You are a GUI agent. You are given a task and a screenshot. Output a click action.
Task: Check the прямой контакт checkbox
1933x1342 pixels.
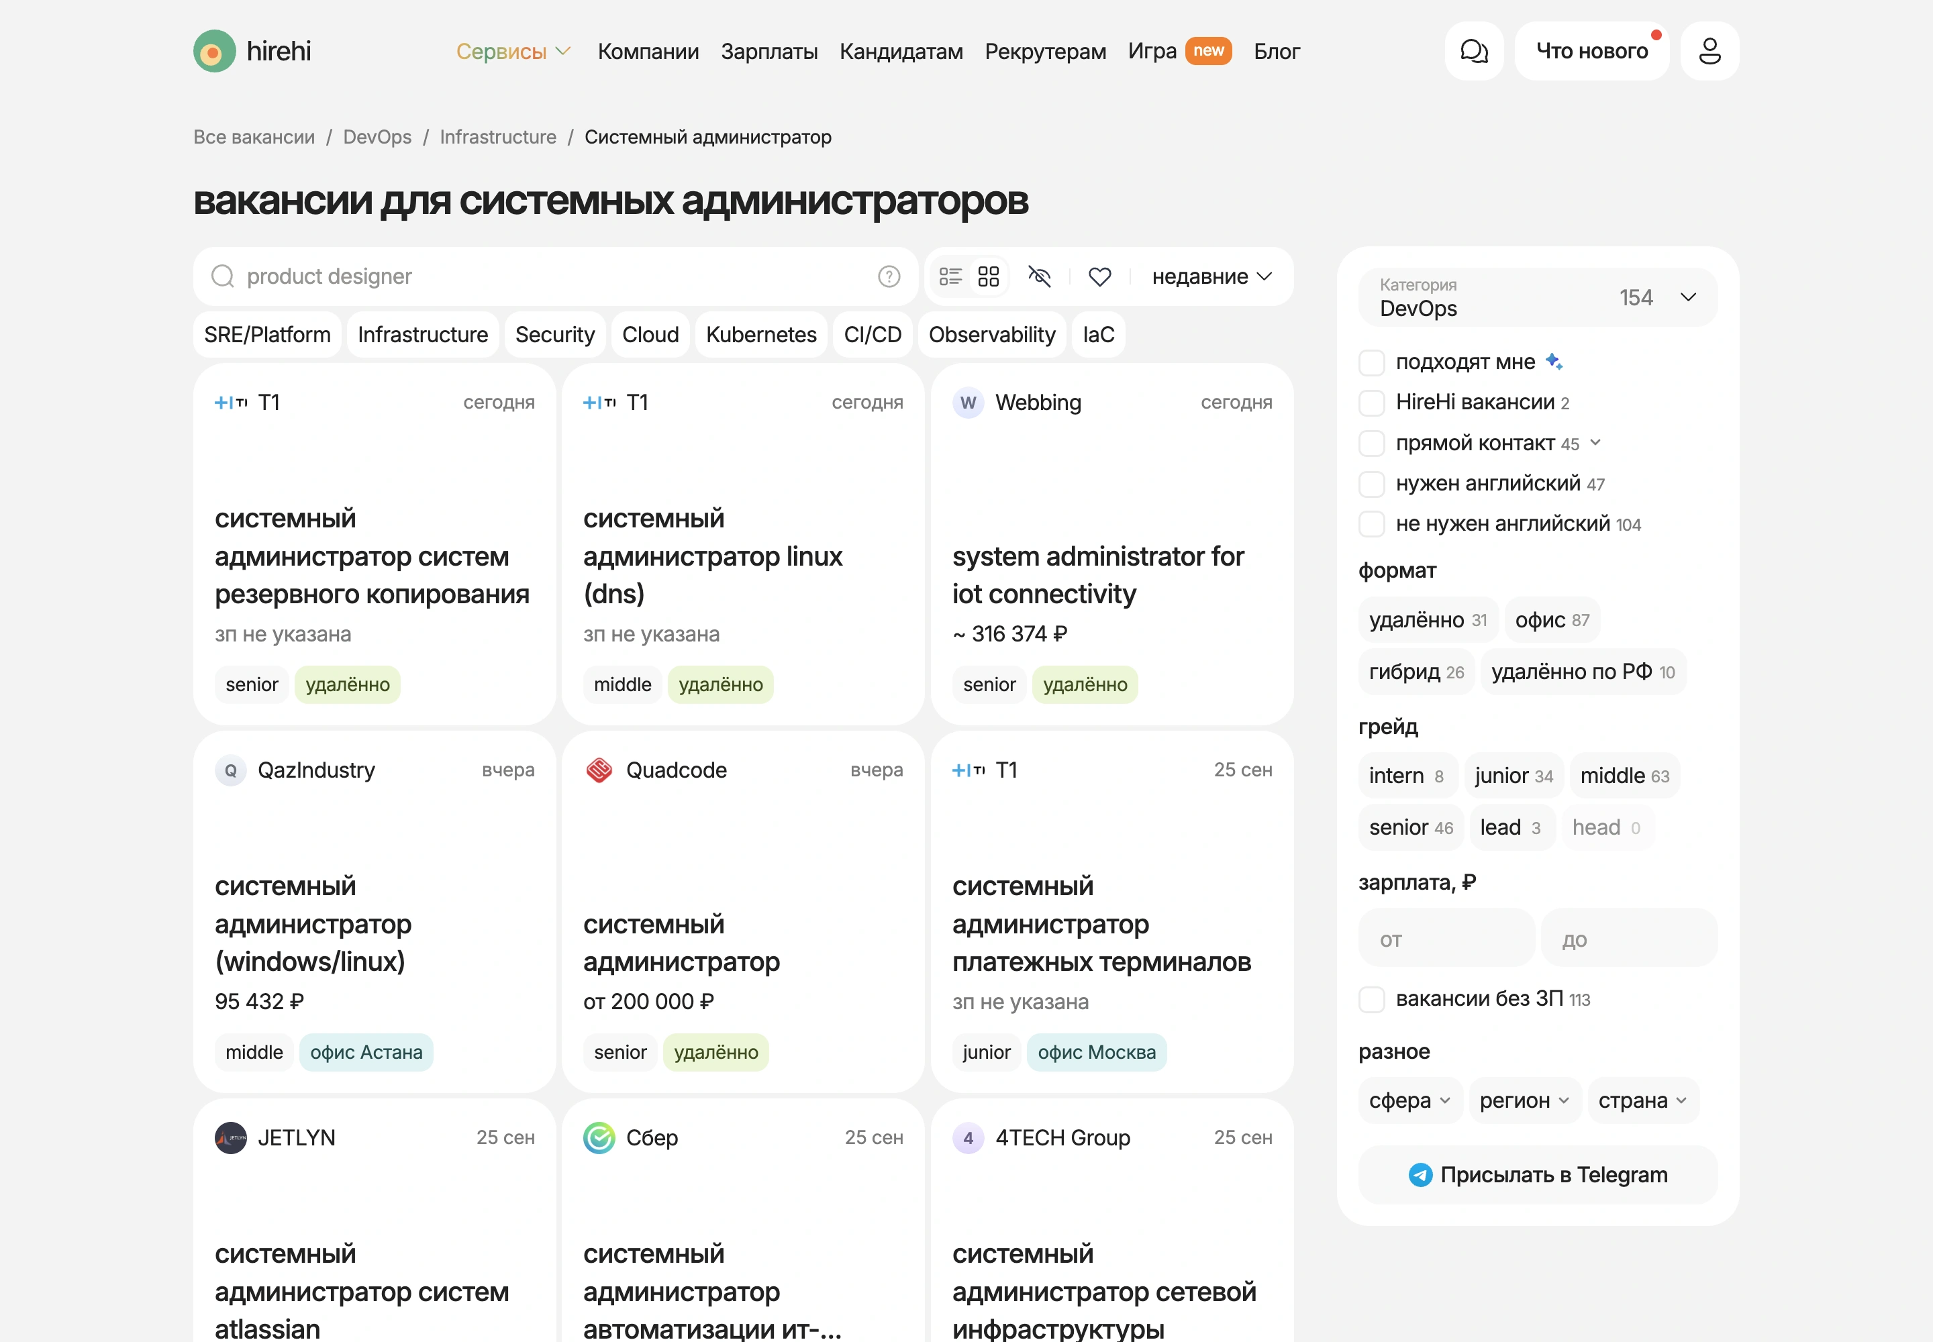[x=1371, y=443]
